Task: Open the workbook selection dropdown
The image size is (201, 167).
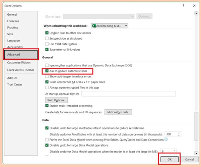Action: (x=109, y=26)
